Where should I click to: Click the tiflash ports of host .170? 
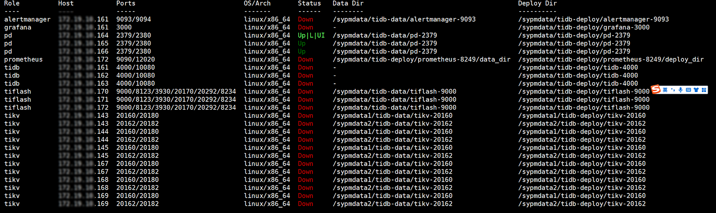[176, 92]
